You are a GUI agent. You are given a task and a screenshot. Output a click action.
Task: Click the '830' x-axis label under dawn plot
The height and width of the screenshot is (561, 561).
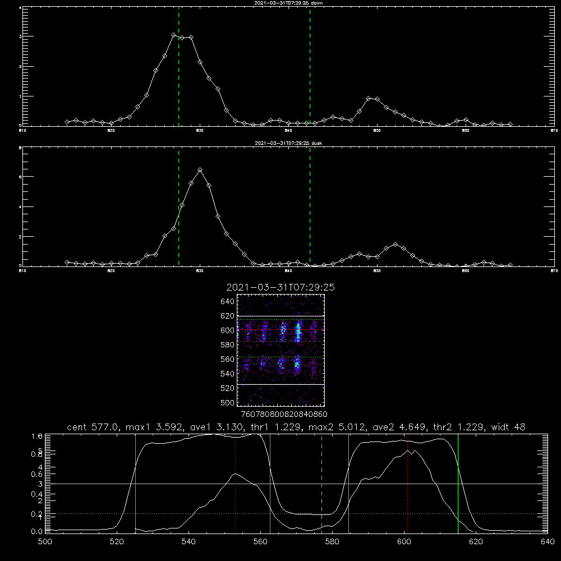[200, 131]
